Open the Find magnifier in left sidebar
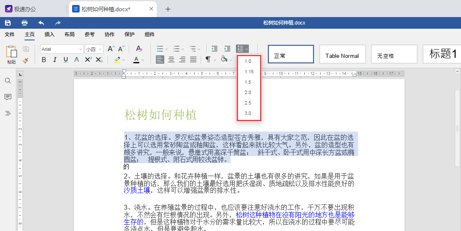This screenshot has width=461, height=231. (8, 81)
